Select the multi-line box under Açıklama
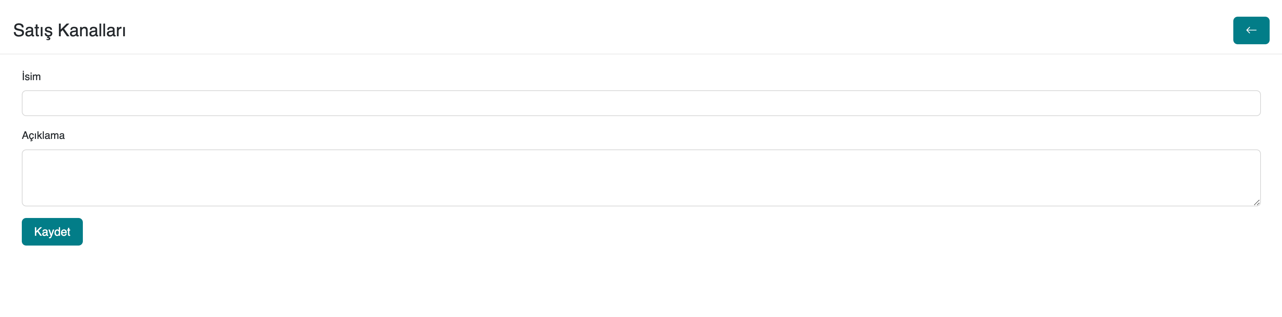This screenshot has width=1282, height=317. [641, 177]
